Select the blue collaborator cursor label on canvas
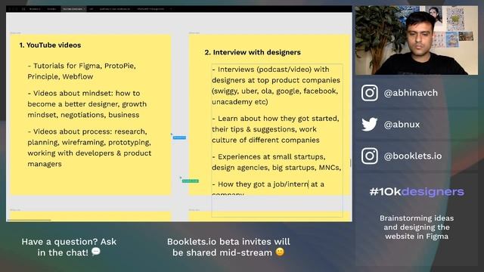Screen dimensions: 484x272 coord(179,138)
